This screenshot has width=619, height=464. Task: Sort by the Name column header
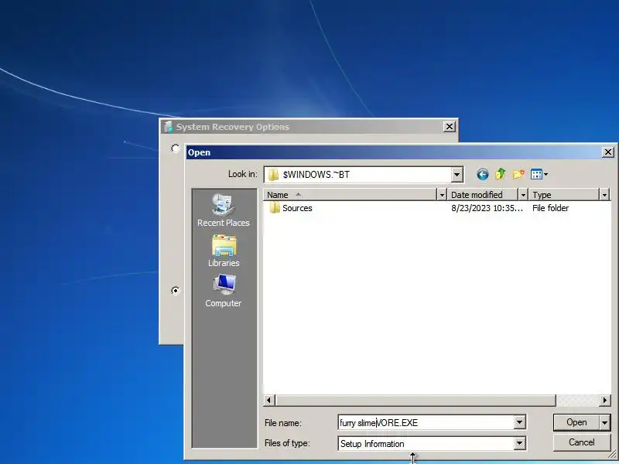coord(351,195)
